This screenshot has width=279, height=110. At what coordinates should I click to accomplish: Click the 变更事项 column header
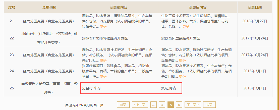click(49, 7)
